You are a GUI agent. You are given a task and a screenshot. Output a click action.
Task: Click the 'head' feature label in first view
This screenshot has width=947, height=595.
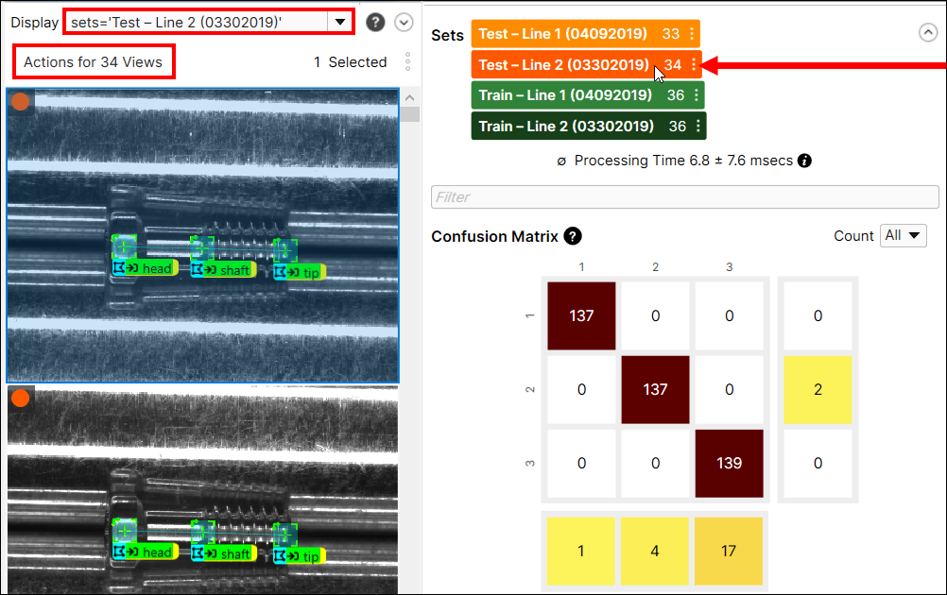(x=156, y=269)
